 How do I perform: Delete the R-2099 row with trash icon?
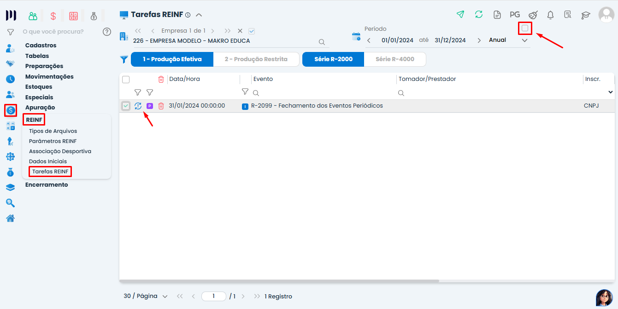[161, 106]
